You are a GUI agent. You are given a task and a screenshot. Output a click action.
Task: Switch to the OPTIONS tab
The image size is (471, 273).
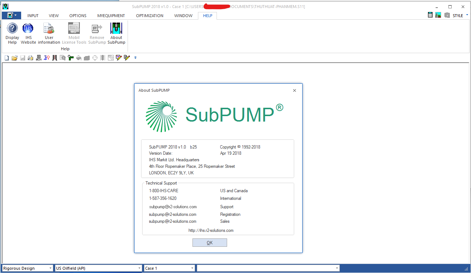click(x=78, y=16)
